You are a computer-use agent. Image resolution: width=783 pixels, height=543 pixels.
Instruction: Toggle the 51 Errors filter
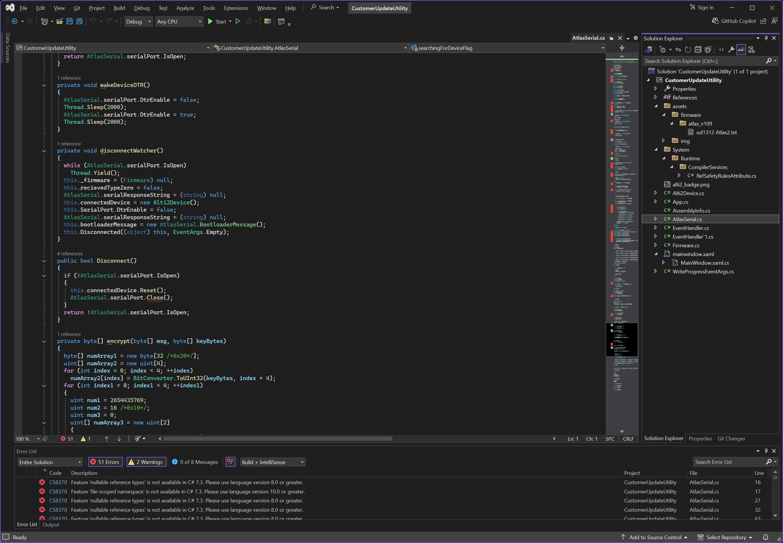[x=105, y=462]
